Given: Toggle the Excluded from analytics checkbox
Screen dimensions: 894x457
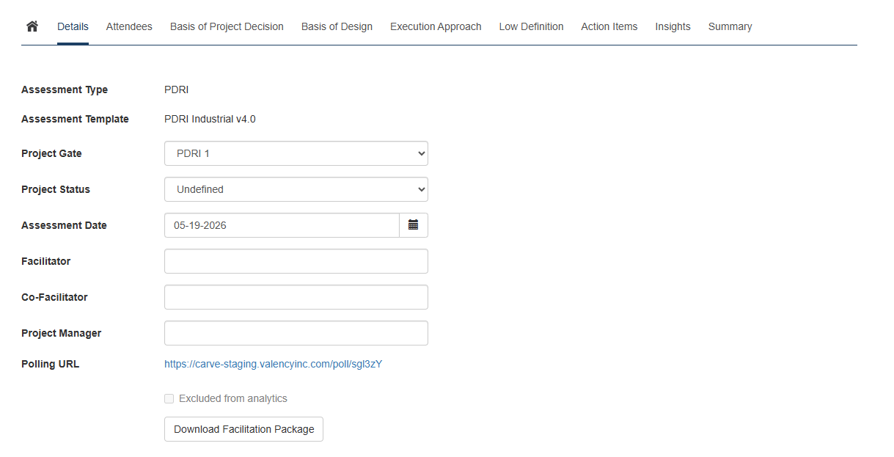Looking at the screenshot, I should pos(169,399).
